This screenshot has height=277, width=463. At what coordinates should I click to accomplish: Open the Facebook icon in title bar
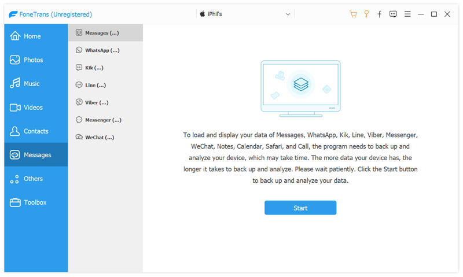coord(380,14)
